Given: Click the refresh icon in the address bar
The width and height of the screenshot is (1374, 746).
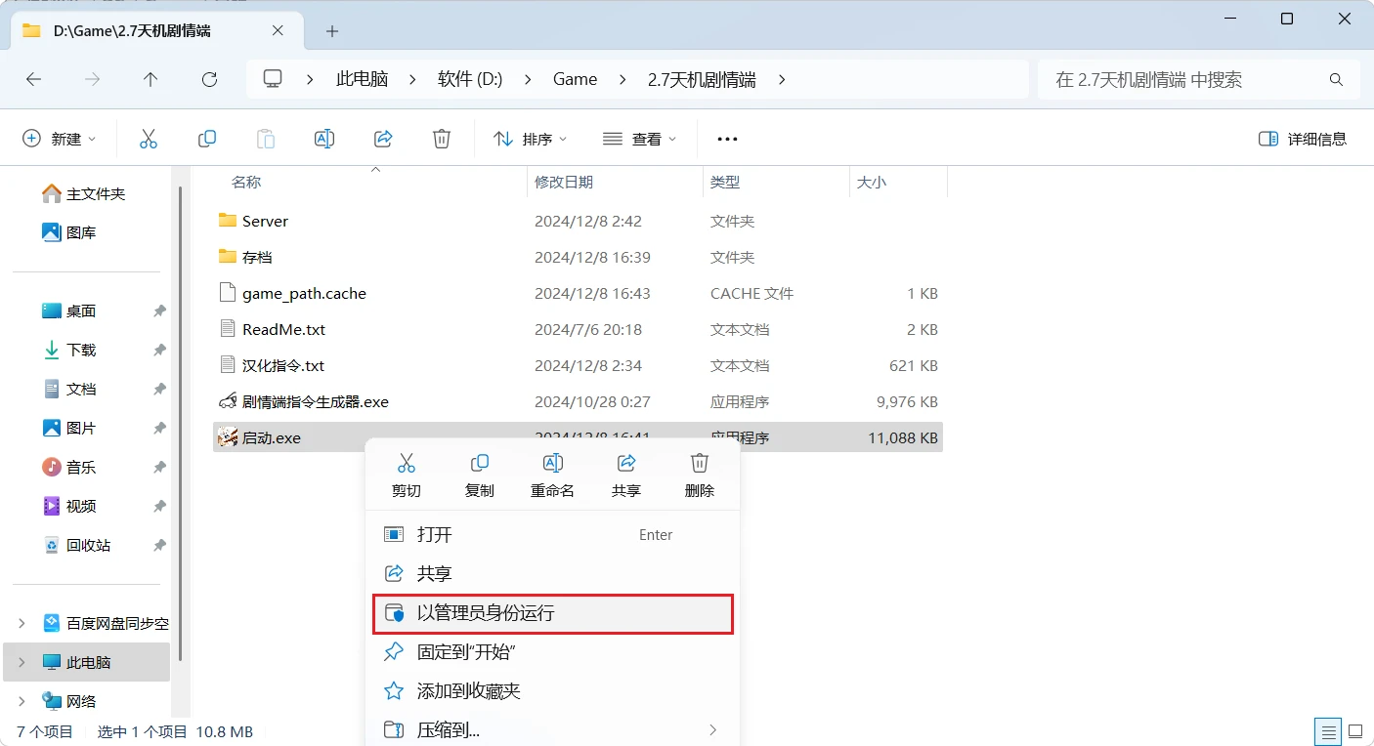Looking at the screenshot, I should (209, 79).
